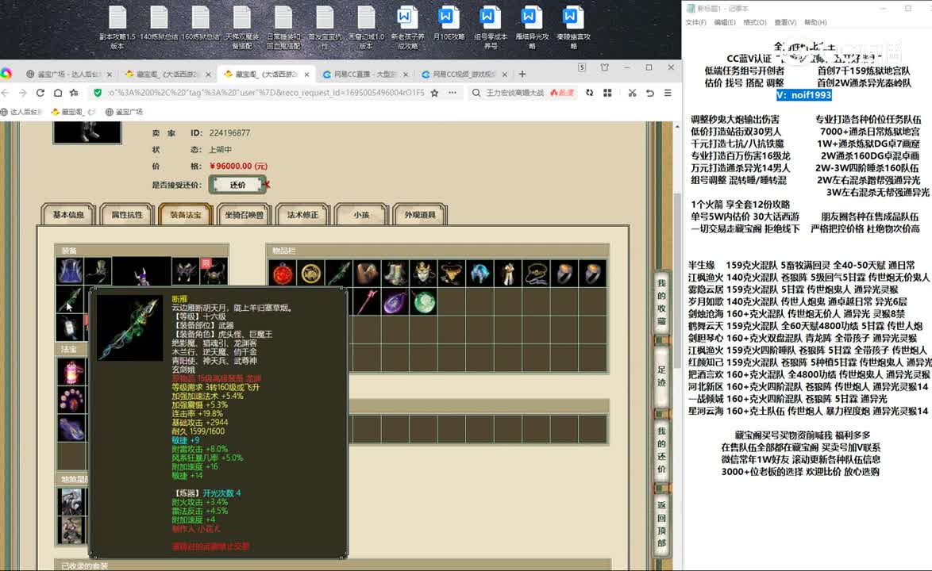This screenshot has width=932, height=571.
Task: Open 足迹 in side panel
Action: [661, 376]
